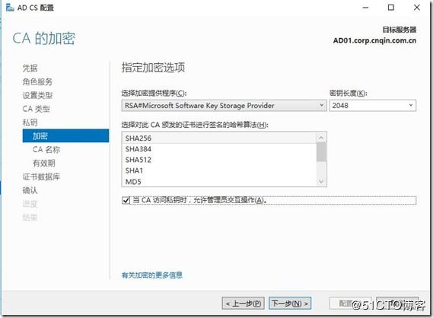
Task: Click the 上一步(P) back button
Action: (x=244, y=304)
